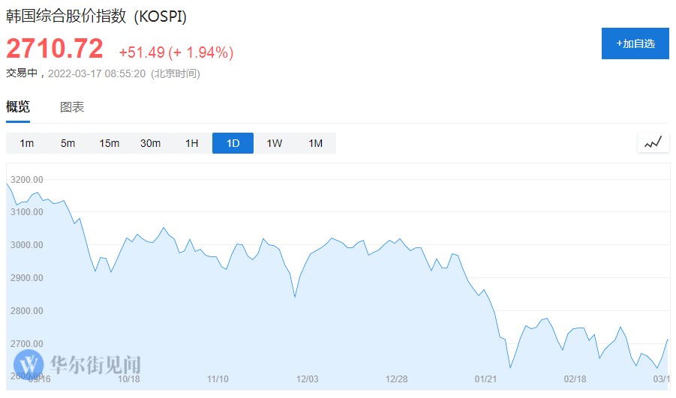The width and height of the screenshot is (676, 398).
Task: Click the 01/21 date marker on chart
Action: click(486, 380)
